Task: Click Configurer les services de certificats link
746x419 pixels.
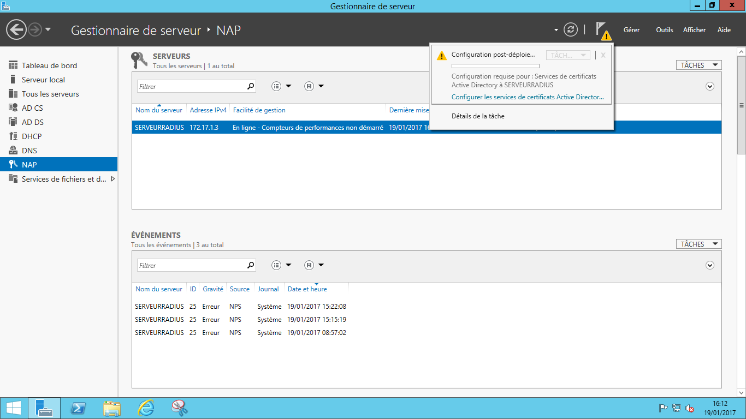Action: (x=528, y=97)
